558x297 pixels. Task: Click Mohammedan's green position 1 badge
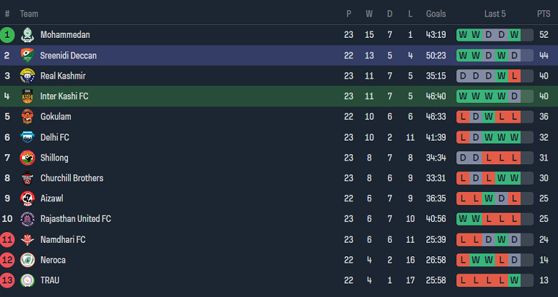(x=7, y=34)
